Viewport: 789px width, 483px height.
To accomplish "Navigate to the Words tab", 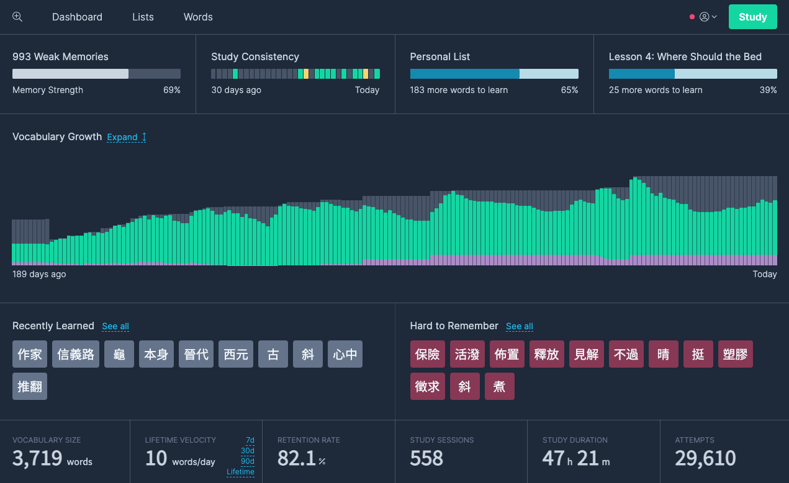I will [198, 17].
